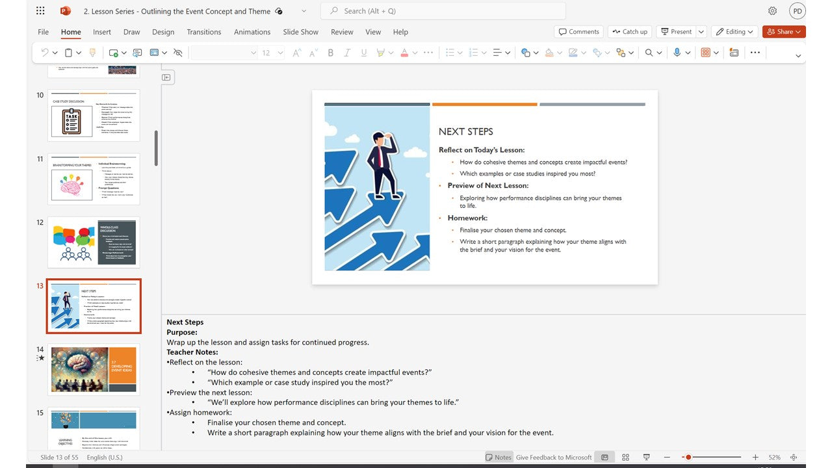Click the Designer icon in the ribbon
This screenshot has height=468, width=832.
[733, 53]
